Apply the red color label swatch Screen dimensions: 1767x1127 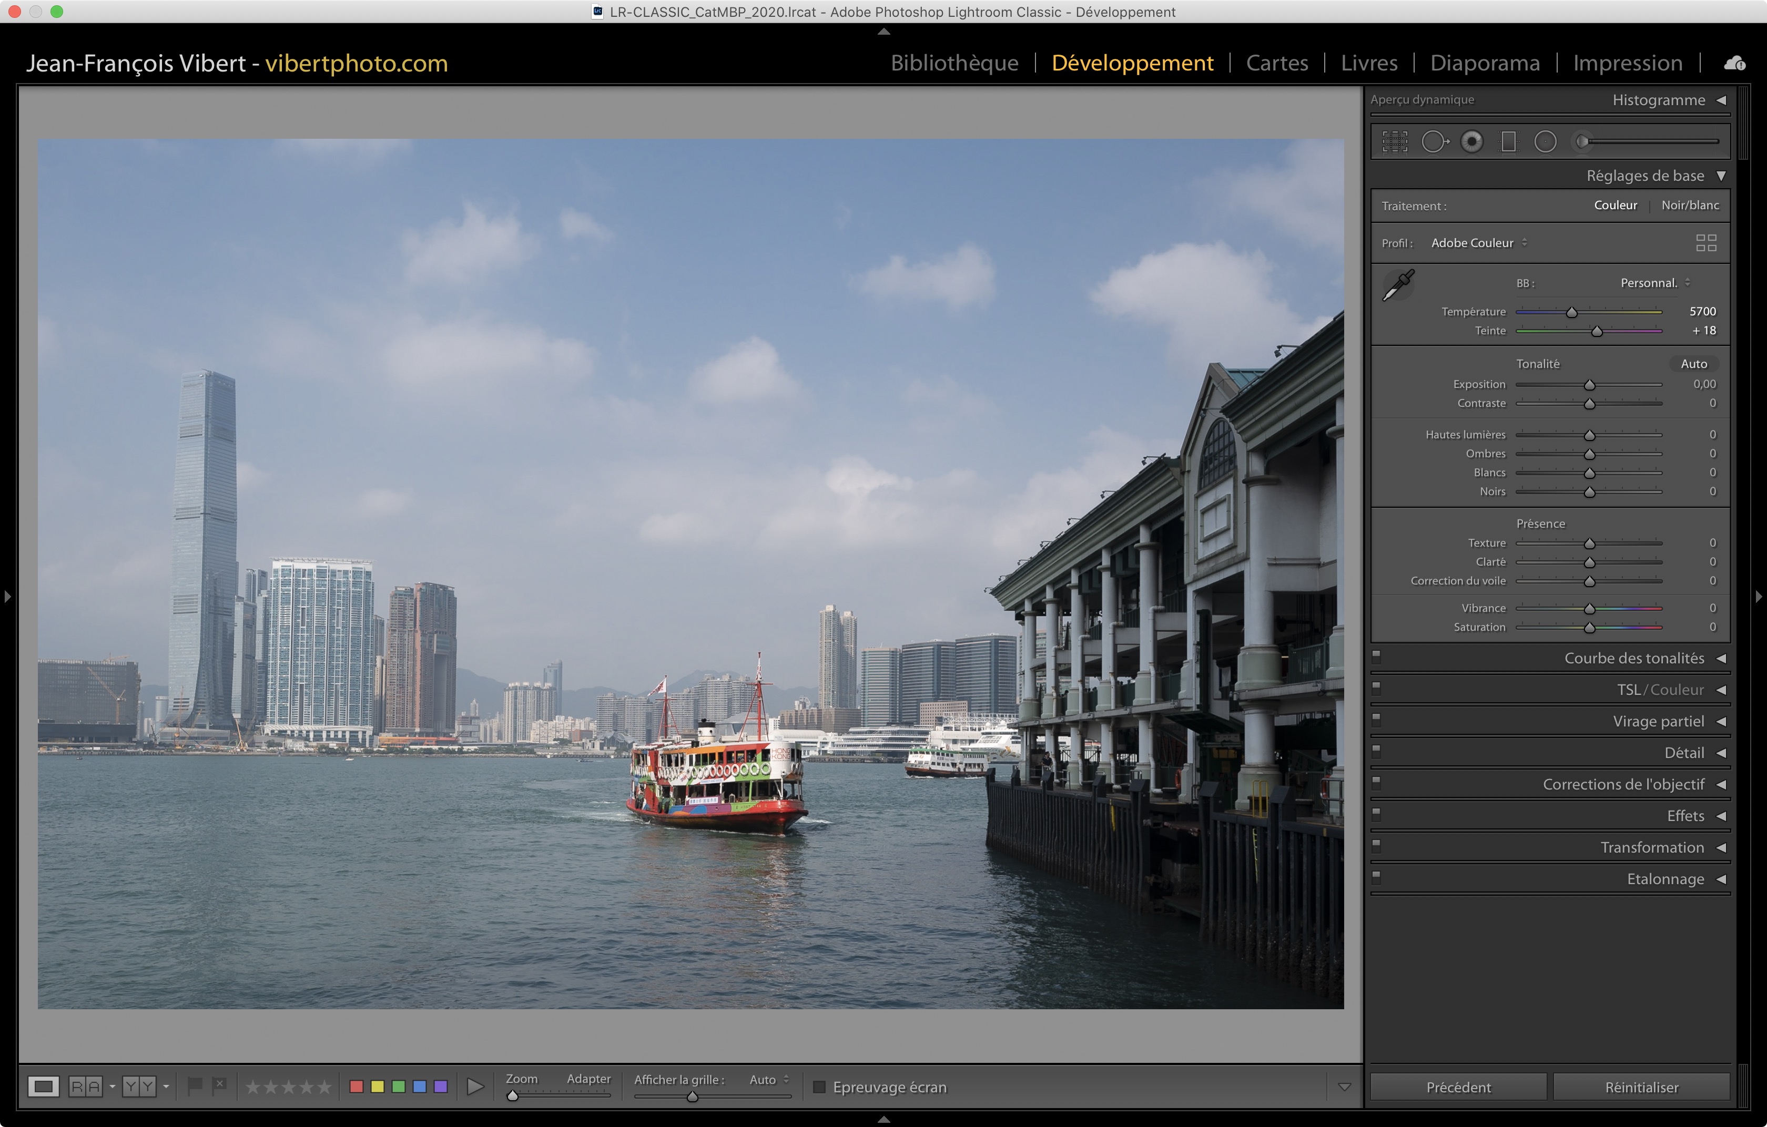[357, 1087]
